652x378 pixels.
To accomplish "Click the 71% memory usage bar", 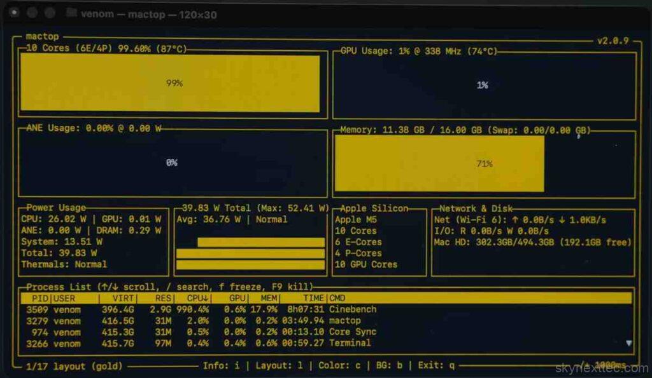I will tap(439, 163).
